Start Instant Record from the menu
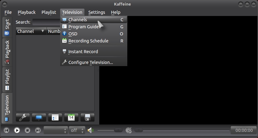This screenshot has width=258, height=138. 94,52
